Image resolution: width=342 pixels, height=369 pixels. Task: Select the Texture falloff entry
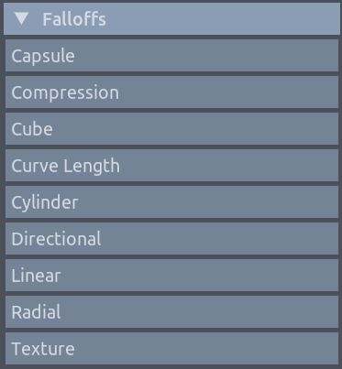171,349
